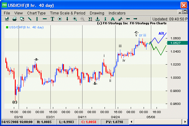Click the -a- wave label
The width and height of the screenshot is (189, 126).
[36, 60]
